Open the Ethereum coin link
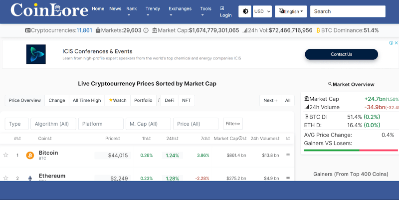This screenshot has height=200, width=399. (52, 176)
